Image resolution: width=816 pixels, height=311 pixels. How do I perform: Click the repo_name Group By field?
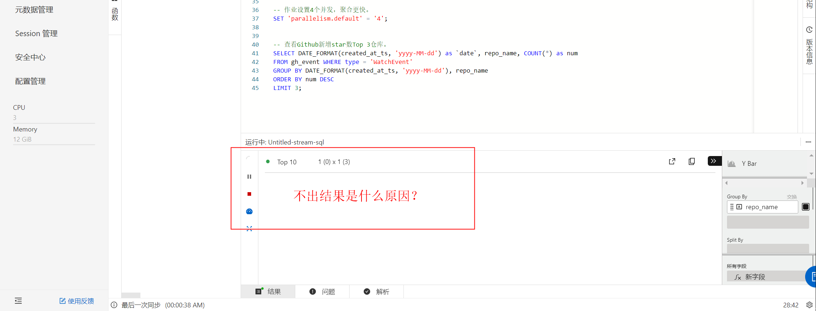point(762,207)
